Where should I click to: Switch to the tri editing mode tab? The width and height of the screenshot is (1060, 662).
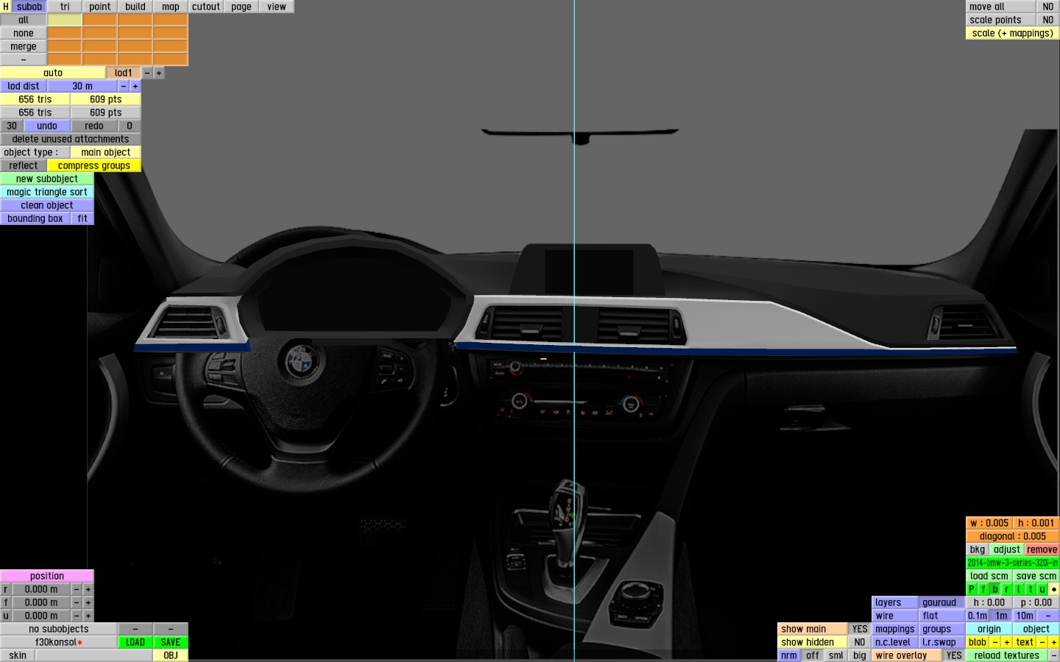coord(65,7)
